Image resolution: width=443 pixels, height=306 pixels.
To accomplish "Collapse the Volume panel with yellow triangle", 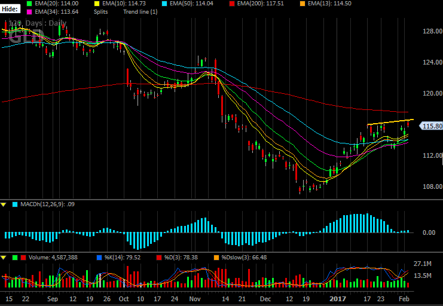I will point(4,258).
